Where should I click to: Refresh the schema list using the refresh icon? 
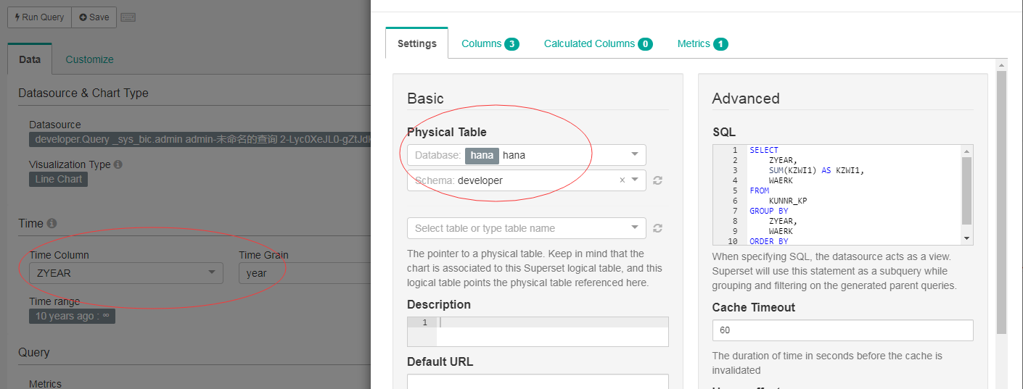point(657,180)
